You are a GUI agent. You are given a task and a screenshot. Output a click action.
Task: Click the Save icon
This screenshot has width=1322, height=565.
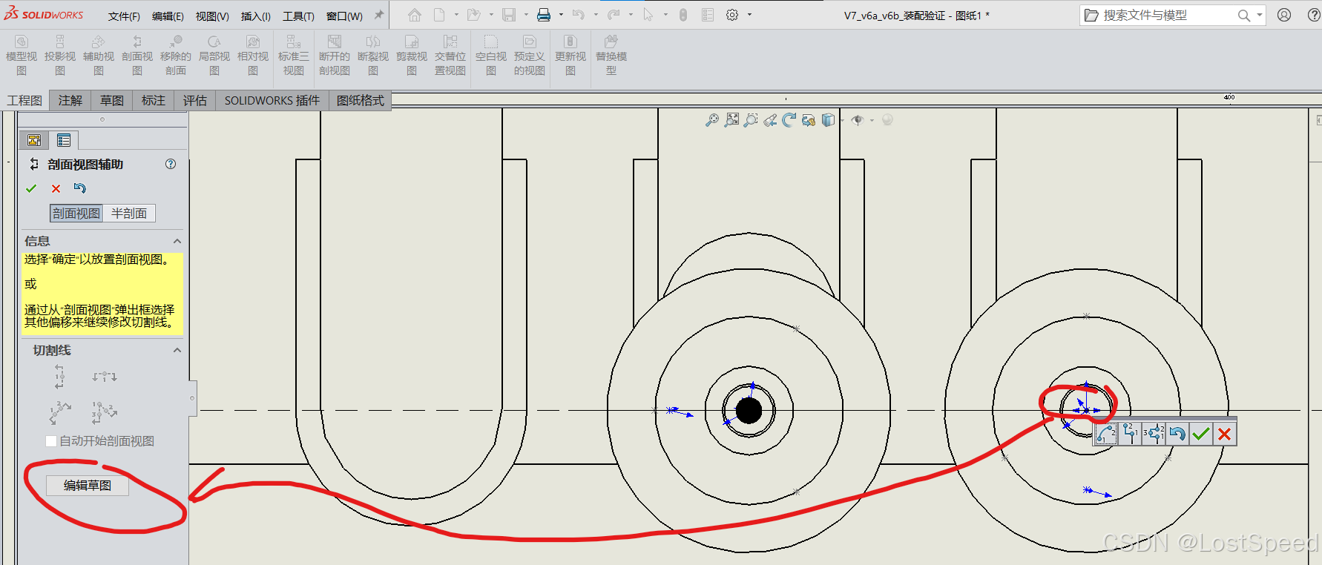(509, 15)
